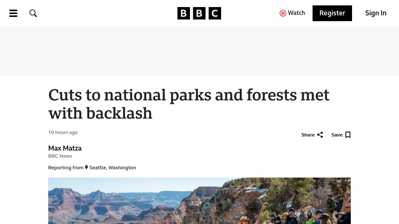Screen dimensions: 399x224
Task: Click the article headline about national parks
Action: (189, 104)
